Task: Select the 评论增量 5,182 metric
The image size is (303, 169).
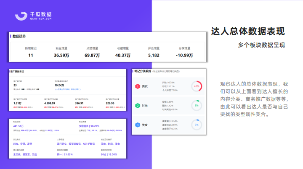Action: tap(154, 55)
